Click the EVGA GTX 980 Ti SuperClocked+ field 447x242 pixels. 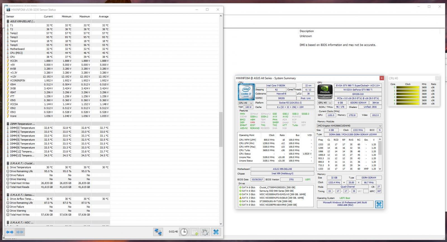(358, 86)
